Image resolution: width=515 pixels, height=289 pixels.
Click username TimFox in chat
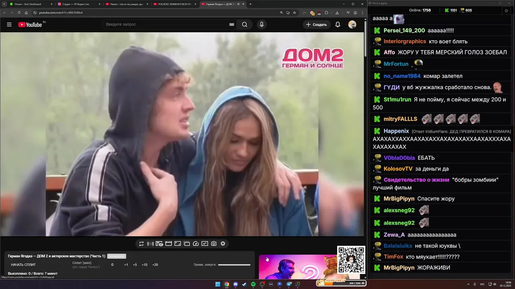click(x=393, y=257)
